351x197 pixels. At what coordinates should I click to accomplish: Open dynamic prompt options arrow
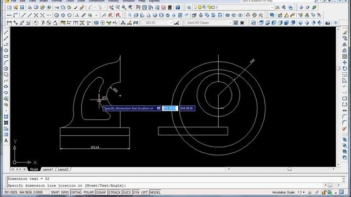pyautogui.click(x=158, y=108)
